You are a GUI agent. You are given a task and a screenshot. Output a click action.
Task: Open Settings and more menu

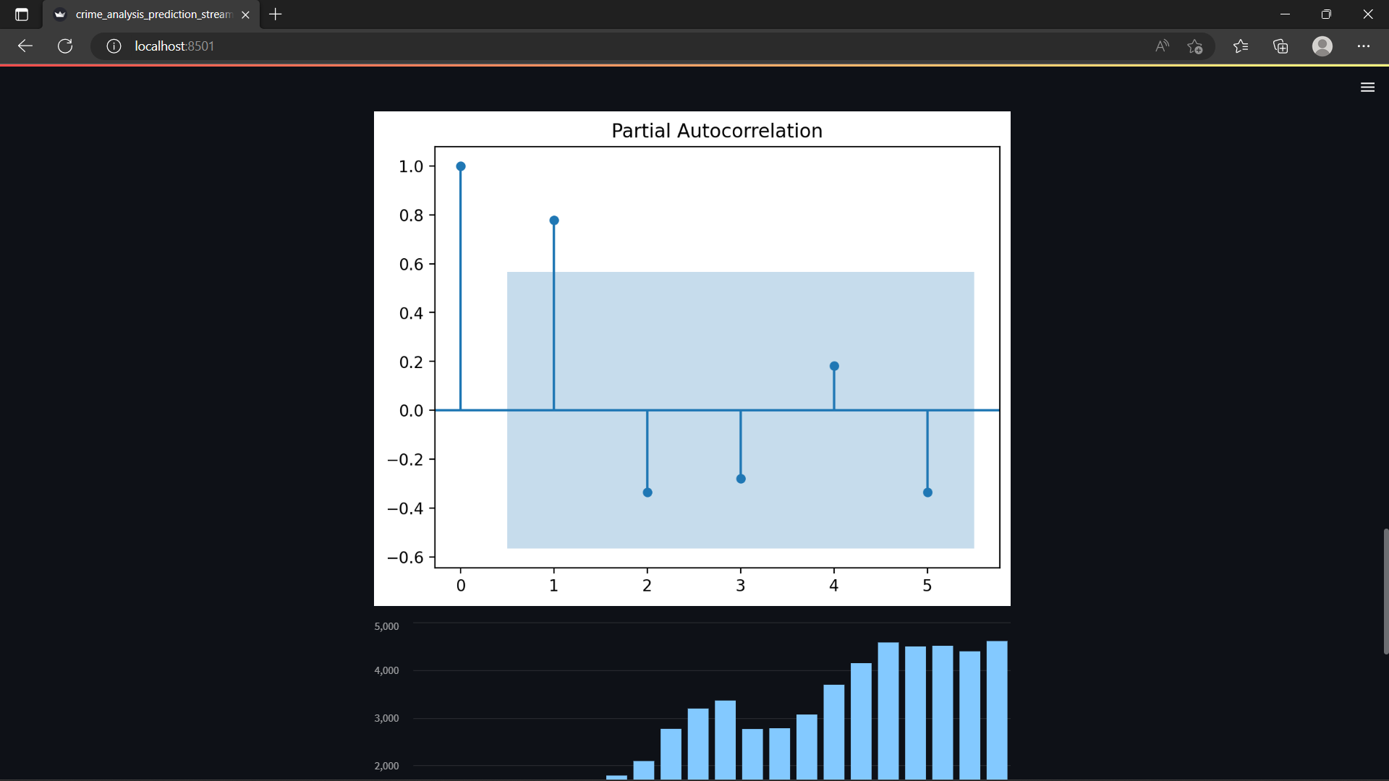(x=1364, y=46)
